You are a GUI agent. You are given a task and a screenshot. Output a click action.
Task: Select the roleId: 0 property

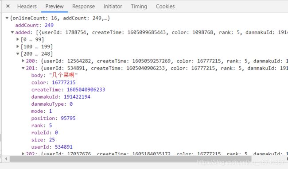point(45,133)
